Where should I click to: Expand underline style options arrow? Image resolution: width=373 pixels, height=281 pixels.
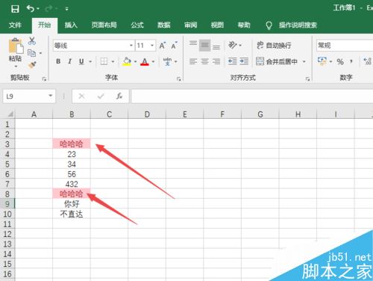click(x=90, y=61)
